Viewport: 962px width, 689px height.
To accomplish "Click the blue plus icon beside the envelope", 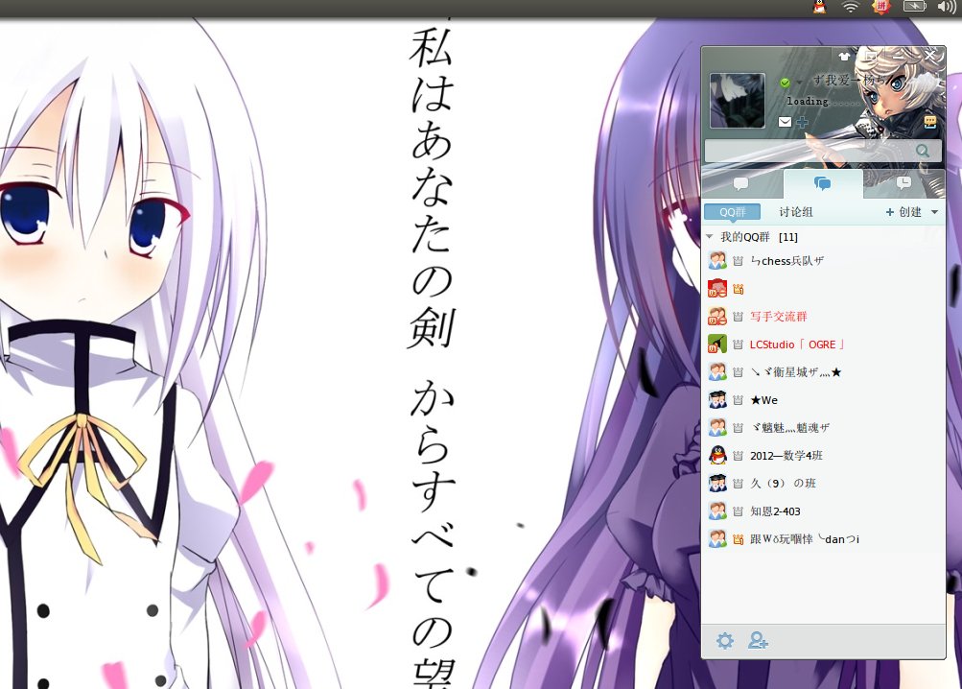I will coord(802,122).
